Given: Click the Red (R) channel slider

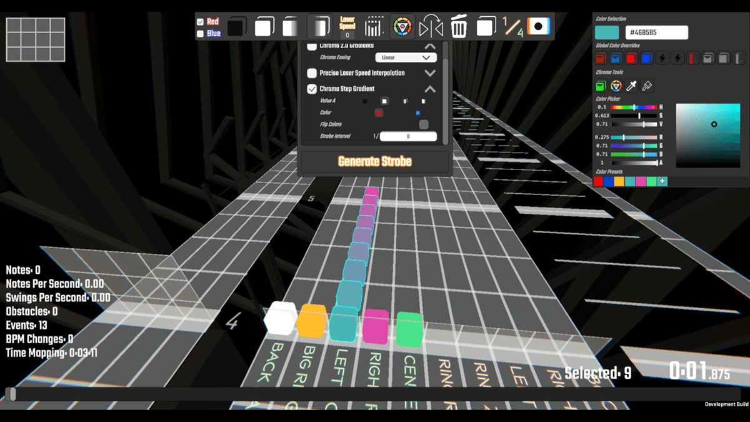Looking at the screenshot, I should pyautogui.click(x=634, y=137).
